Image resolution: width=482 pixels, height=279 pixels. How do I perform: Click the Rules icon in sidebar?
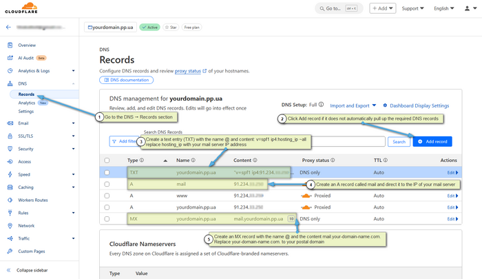(10, 213)
